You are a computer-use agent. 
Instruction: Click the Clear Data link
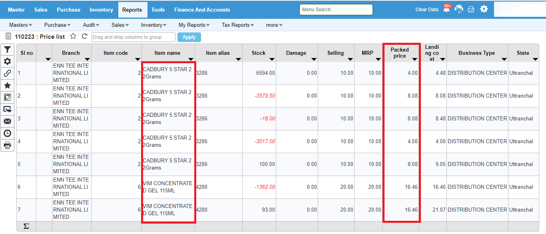coord(426,10)
